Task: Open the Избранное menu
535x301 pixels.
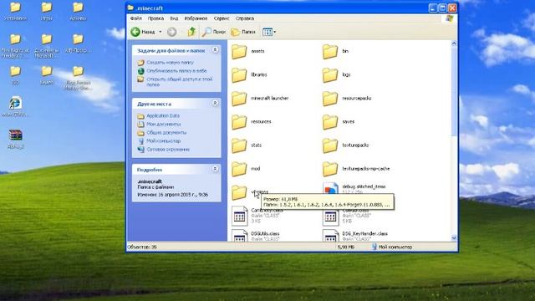Action: 196,18
